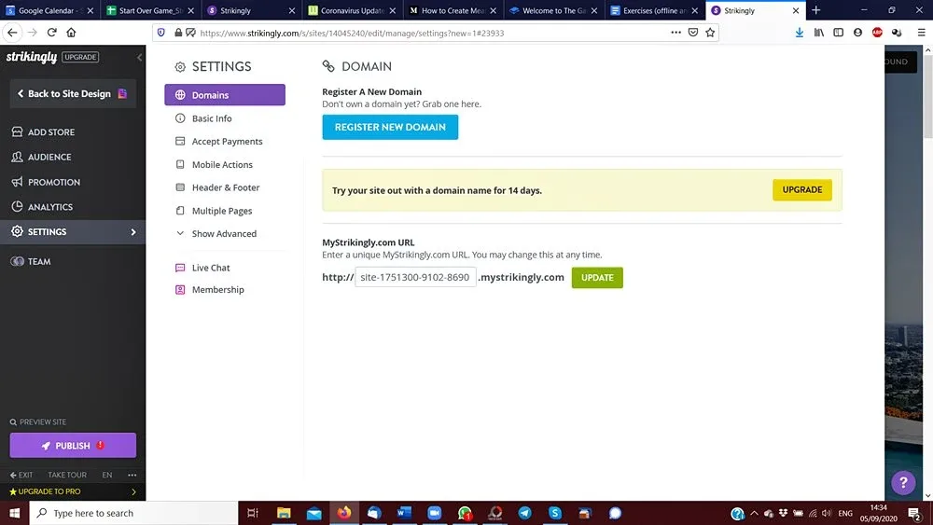Switch to Google Calendar tab
The width and height of the screenshot is (933, 525).
click(x=50, y=10)
